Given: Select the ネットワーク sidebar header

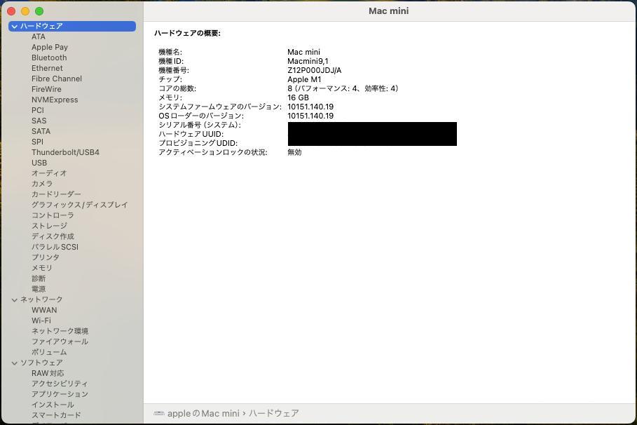Looking at the screenshot, I should pyautogui.click(x=41, y=299).
